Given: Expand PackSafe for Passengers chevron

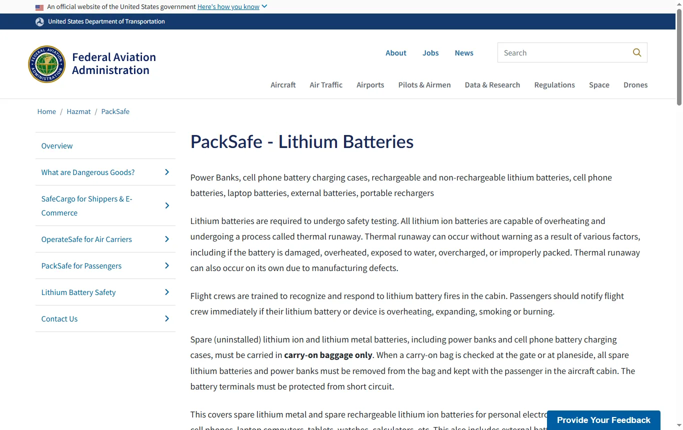Looking at the screenshot, I should point(167,265).
